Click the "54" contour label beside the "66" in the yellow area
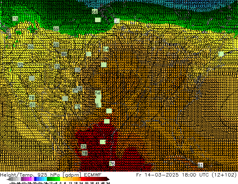Viewport: 238px width, 184px height. [x=106, y=49]
